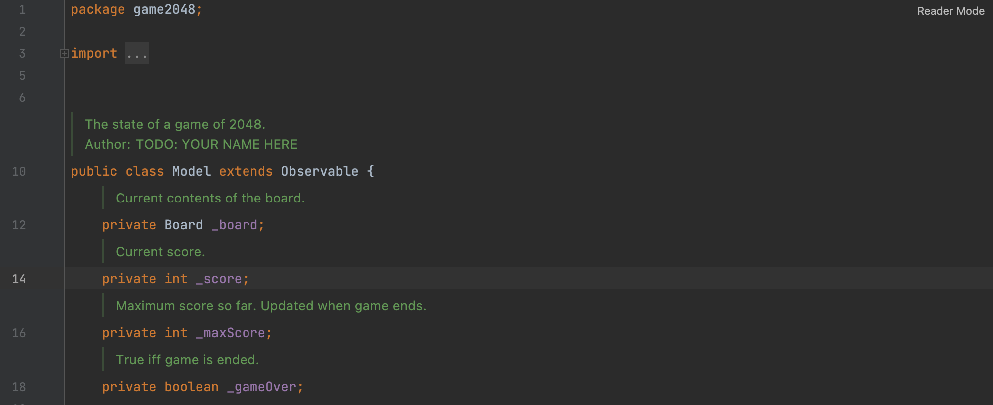The image size is (993, 405).
Task: Click the import keyword on line 3
Action: click(94, 53)
